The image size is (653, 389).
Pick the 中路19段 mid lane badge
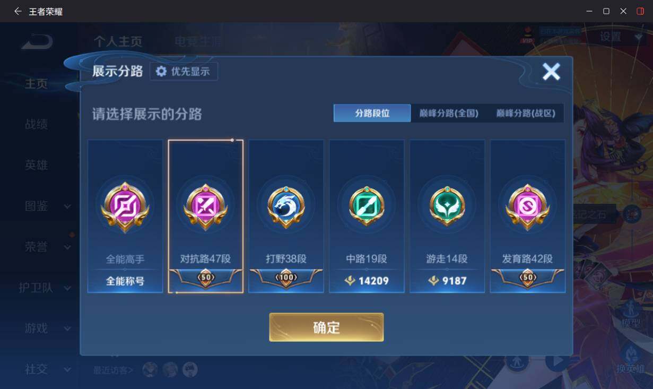pos(367,207)
